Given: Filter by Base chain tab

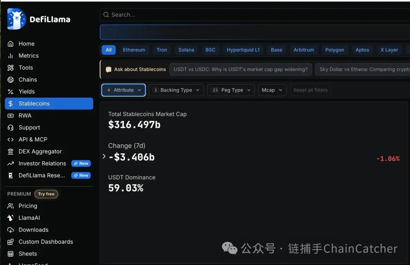Looking at the screenshot, I should click(x=276, y=50).
